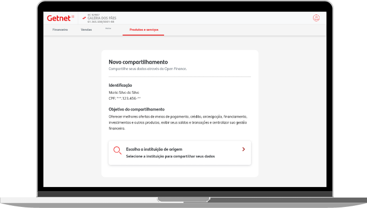Click the red switch-establishment arrows icon

coord(84,18)
